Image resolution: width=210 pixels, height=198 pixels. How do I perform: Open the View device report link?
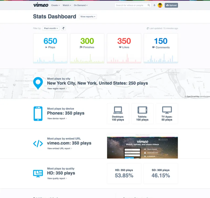(x=57, y=118)
